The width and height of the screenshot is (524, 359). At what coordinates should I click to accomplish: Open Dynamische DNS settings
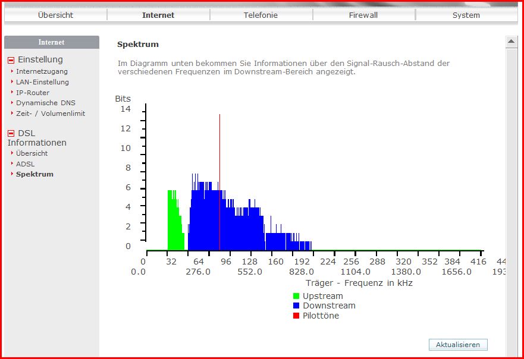click(x=46, y=103)
